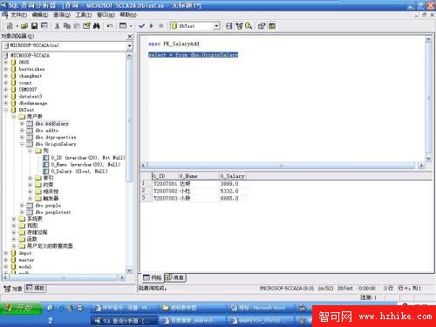This screenshot has height=327, width=436.
Task: Expand the dbo.AddSalary table node
Action: tap(22, 124)
